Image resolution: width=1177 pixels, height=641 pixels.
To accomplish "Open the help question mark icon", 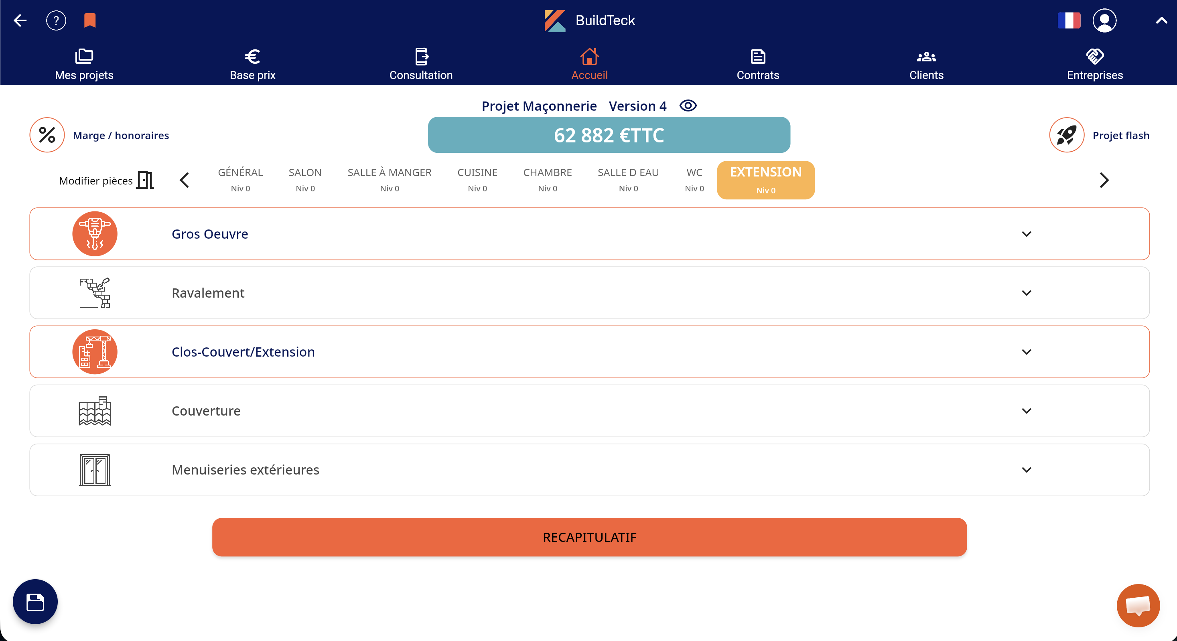I will click(56, 20).
